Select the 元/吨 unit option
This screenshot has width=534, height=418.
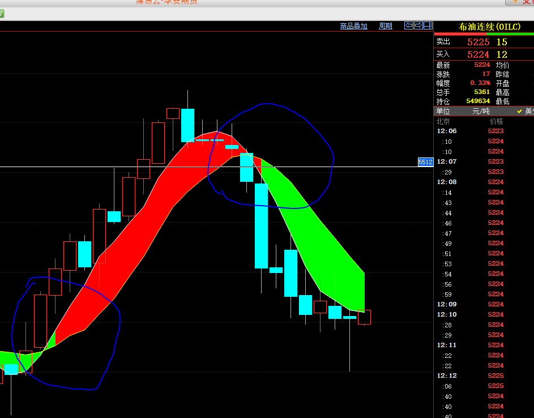coord(480,111)
